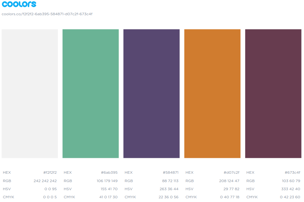Select the purple #584871 swatch
The width and height of the screenshot is (304, 202).
[x=151, y=94]
